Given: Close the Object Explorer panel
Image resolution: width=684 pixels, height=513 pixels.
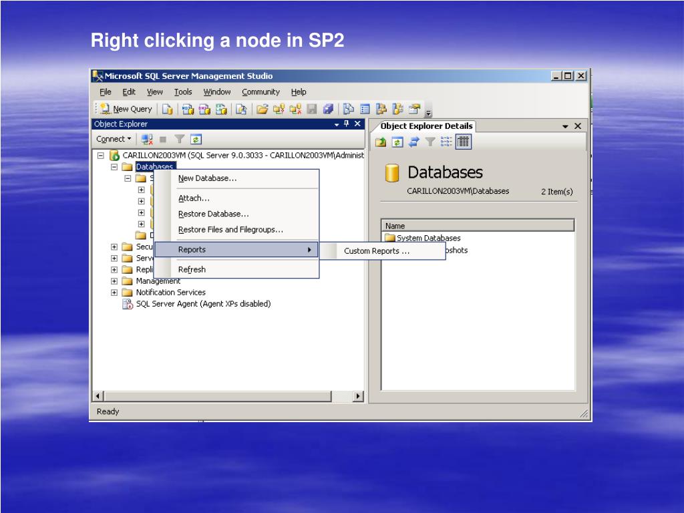Looking at the screenshot, I should [357, 124].
